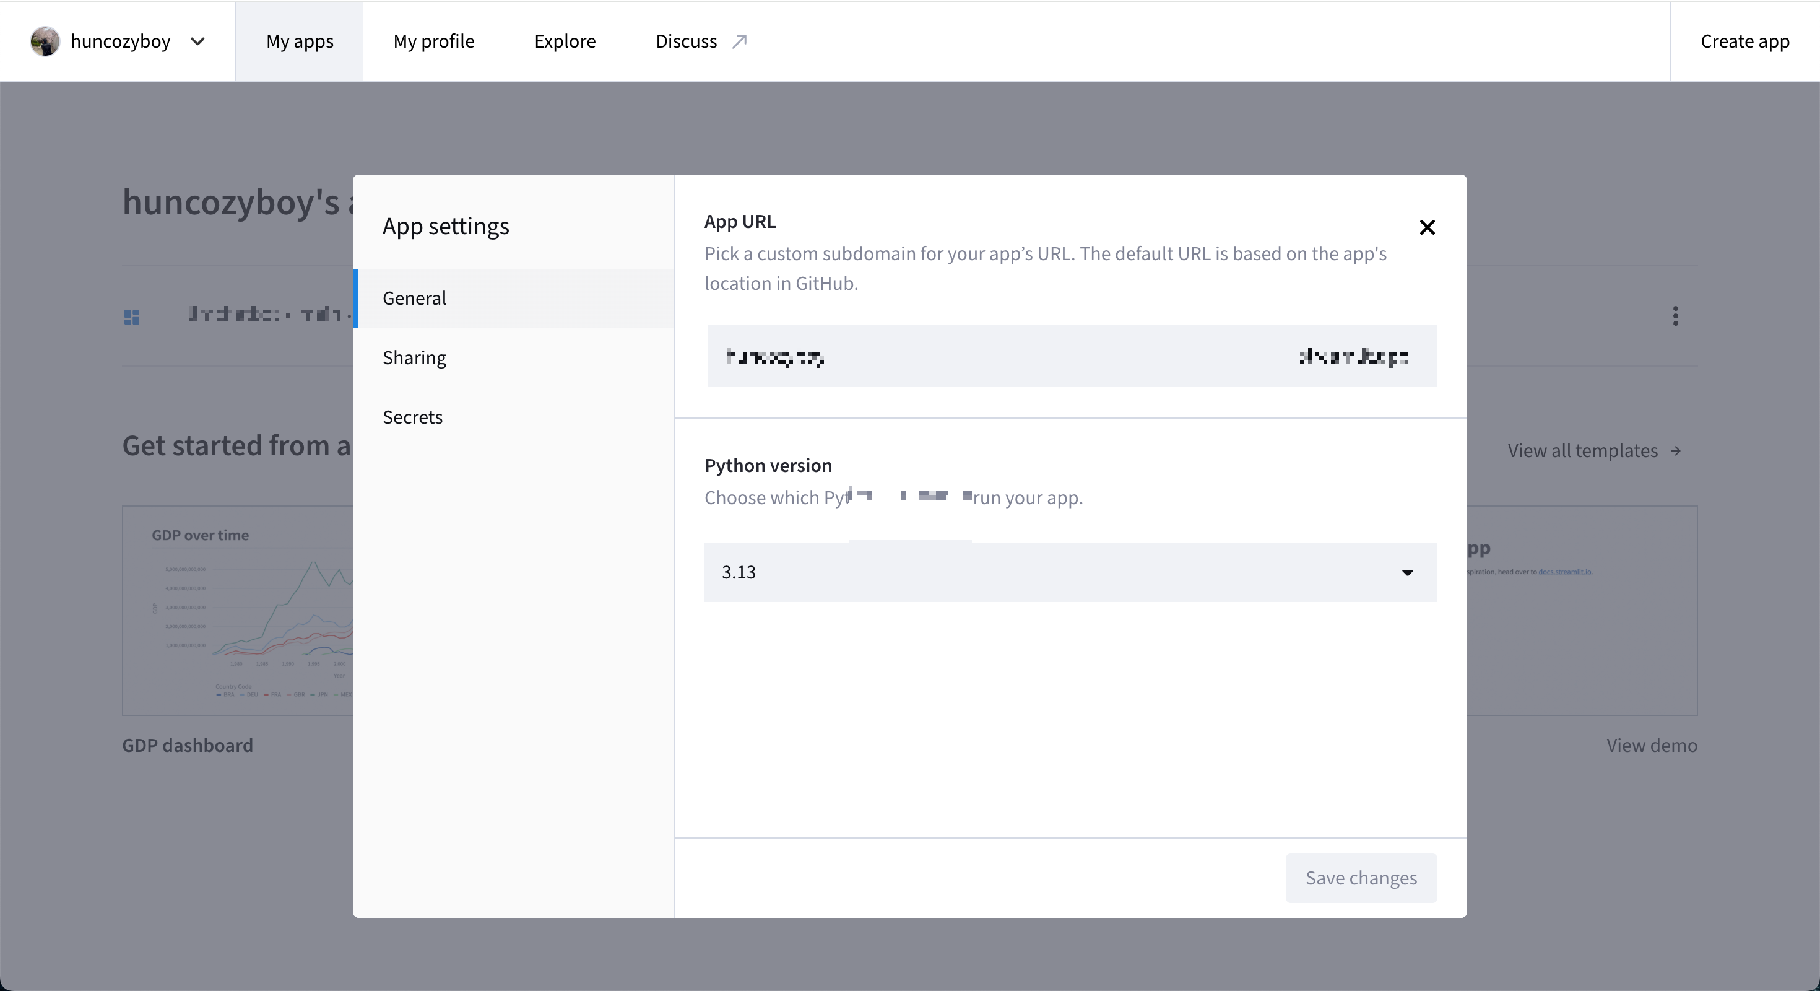Click the Python version dropdown caret
This screenshot has width=1820, height=991.
tap(1406, 572)
